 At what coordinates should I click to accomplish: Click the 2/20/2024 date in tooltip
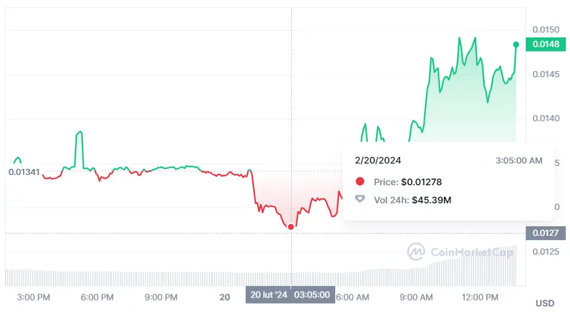click(x=378, y=160)
